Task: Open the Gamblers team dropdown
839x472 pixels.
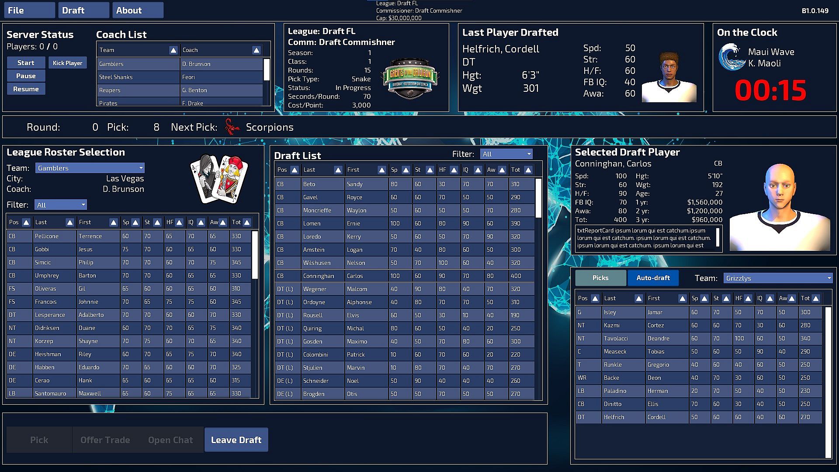Action: coord(90,168)
